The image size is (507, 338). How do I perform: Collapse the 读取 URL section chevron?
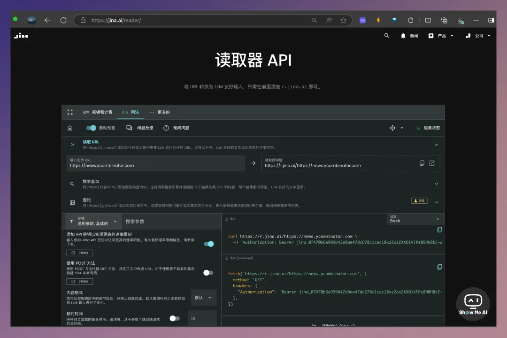click(437, 145)
